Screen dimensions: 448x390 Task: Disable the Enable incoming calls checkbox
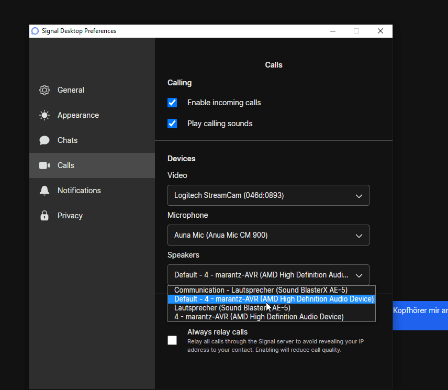[172, 103]
